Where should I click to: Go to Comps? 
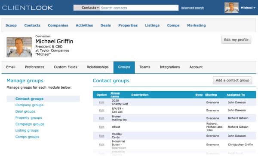pos(173,25)
